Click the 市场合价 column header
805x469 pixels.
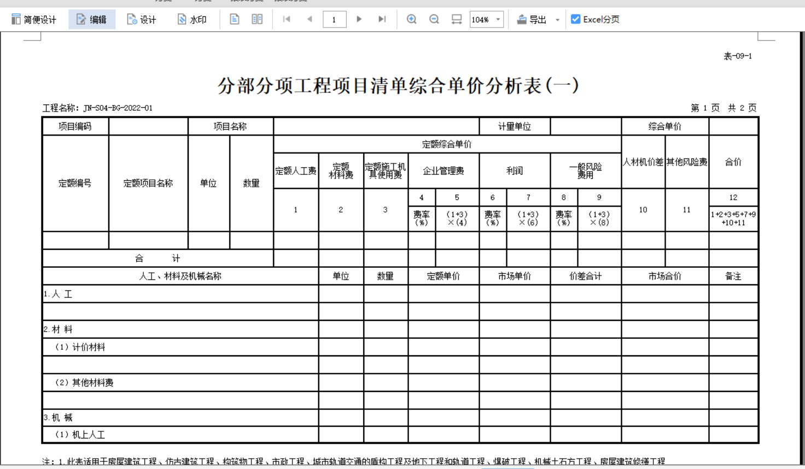pyautogui.click(x=665, y=276)
